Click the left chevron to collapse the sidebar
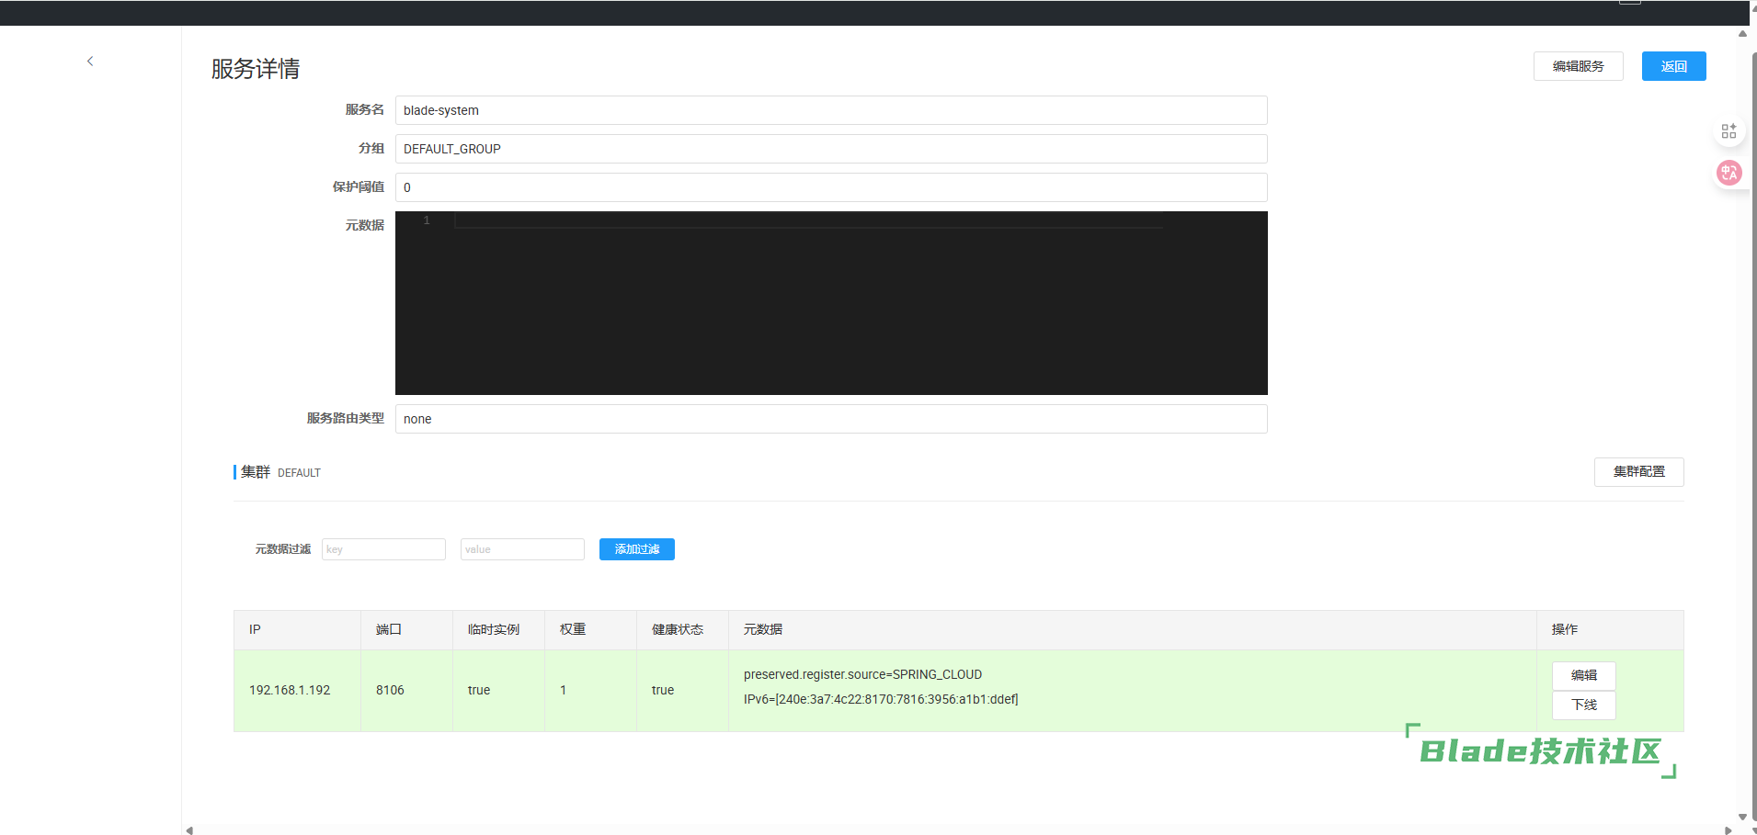The width and height of the screenshot is (1757, 835). [90, 62]
